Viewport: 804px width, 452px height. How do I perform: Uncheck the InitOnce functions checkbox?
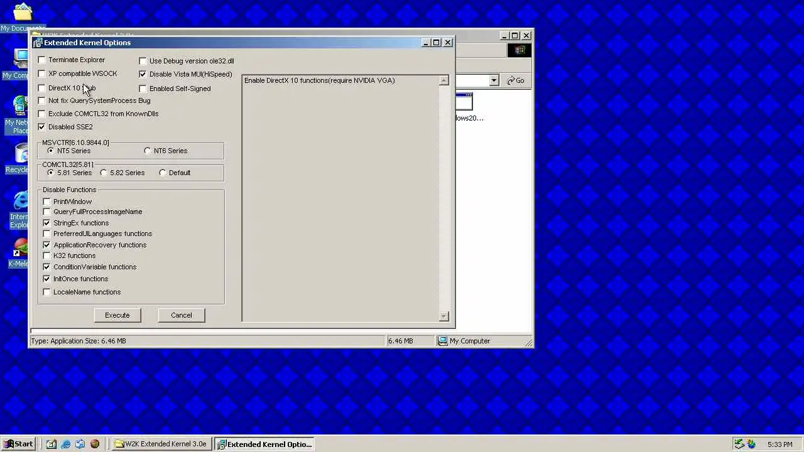pos(47,279)
